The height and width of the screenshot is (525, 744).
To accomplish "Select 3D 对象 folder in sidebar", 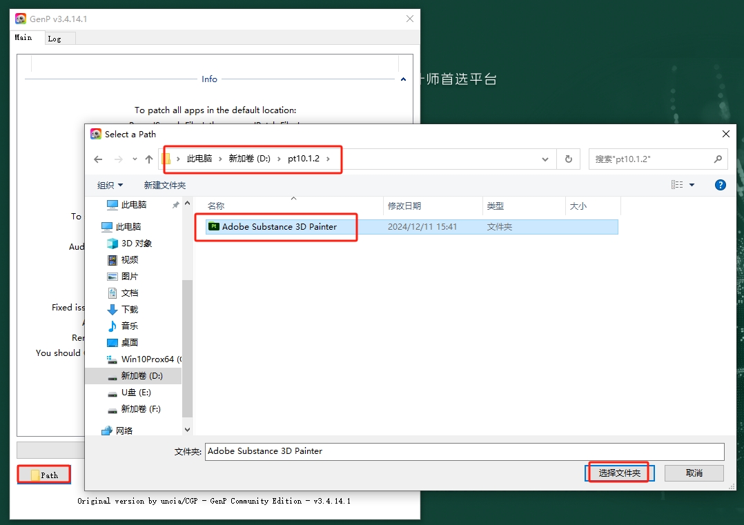I will pyautogui.click(x=136, y=244).
